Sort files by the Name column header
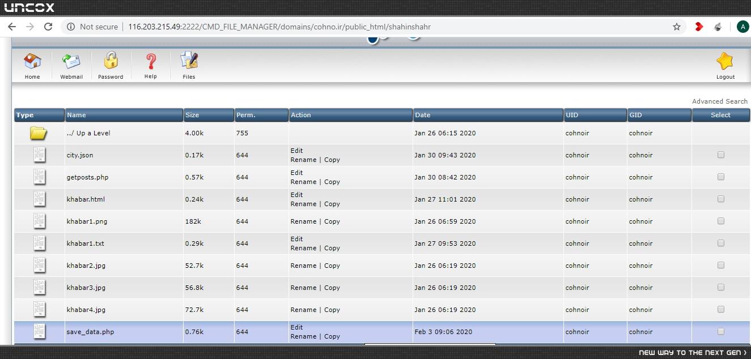Image resolution: width=751 pixels, height=359 pixels. pyautogui.click(x=124, y=115)
